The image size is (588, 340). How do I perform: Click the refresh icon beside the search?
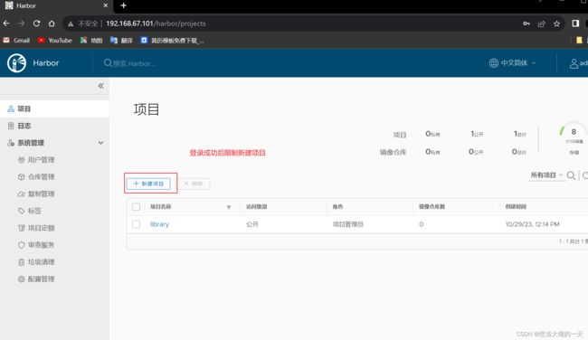click(585, 175)
